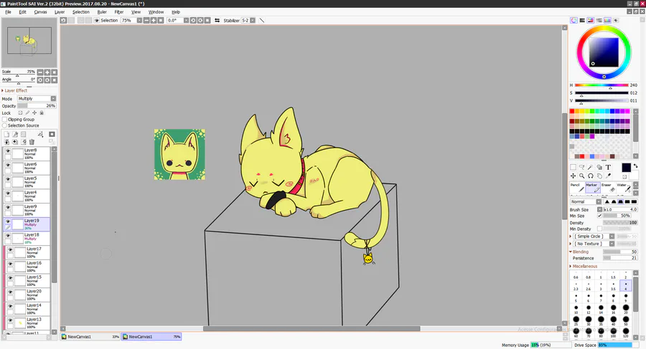Click the Undo arrow in toolbar
The height and width of the screenshot is (349, 646).
pyautogui.click(x=63, y=20)
